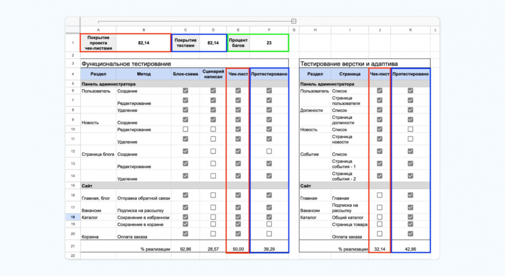Select column A header
Screen dimensions: 505x276
point(98,30)
